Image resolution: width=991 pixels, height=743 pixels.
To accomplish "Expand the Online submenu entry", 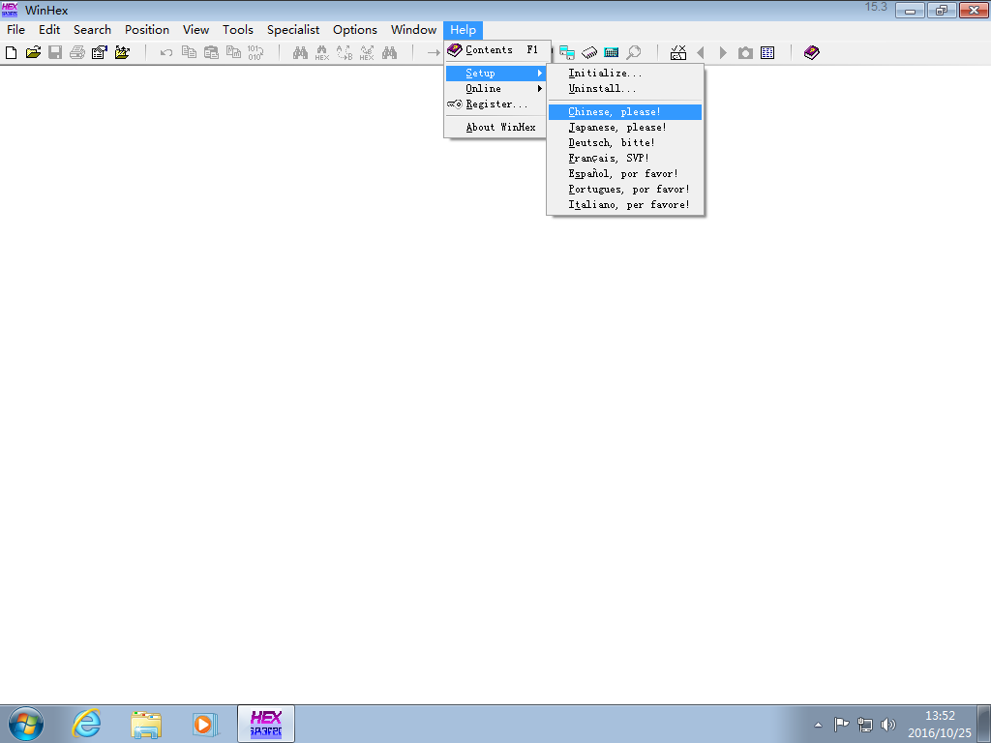I will click(496, 88).
